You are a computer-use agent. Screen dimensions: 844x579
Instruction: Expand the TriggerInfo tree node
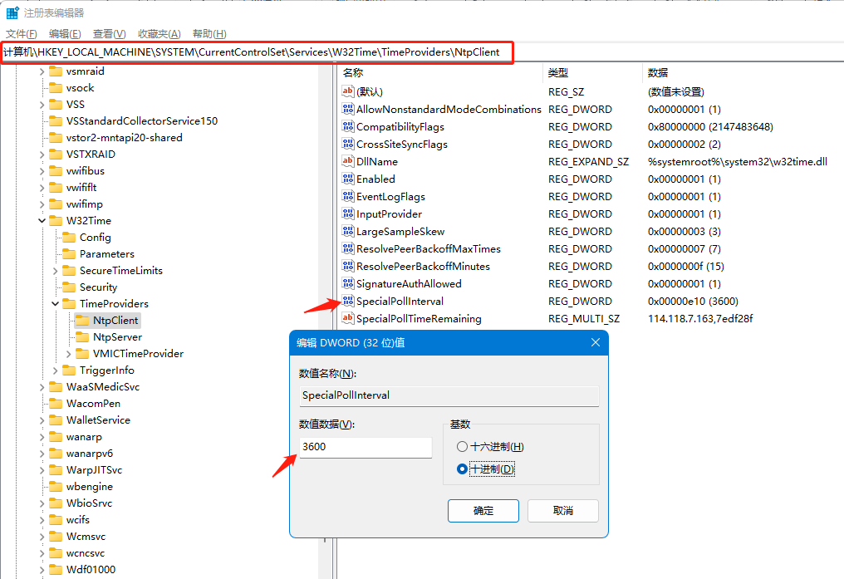[56, 370]
